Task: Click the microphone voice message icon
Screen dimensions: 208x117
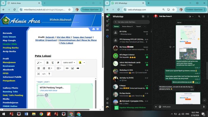Action: pyautogui.click(x=204, y=107)
